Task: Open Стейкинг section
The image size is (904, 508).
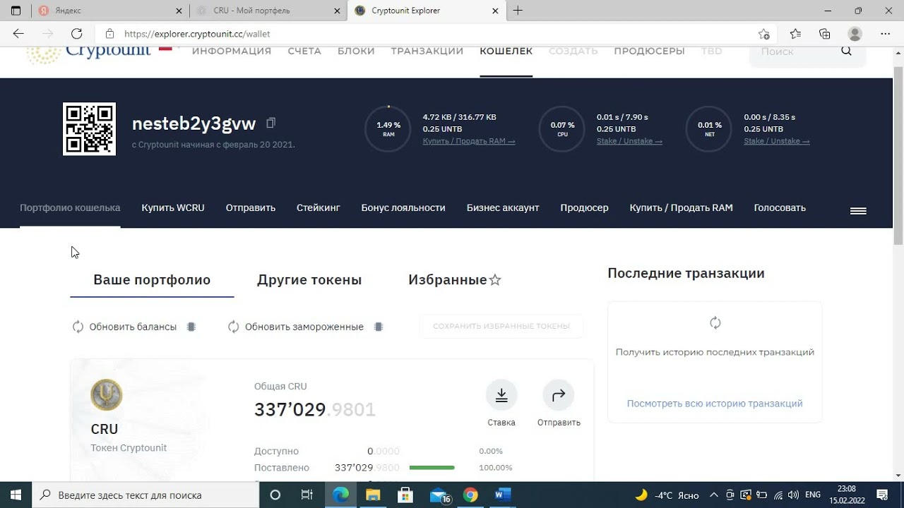Action: [x=319, y=208]
